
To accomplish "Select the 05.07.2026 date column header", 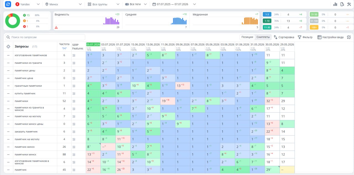I will (93, 44).
